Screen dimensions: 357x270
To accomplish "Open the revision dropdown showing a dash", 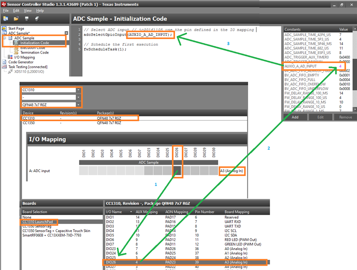I will pos(78,97).
